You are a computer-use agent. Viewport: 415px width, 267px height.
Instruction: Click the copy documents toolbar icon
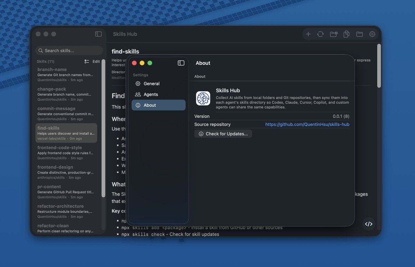click(347, 34)
